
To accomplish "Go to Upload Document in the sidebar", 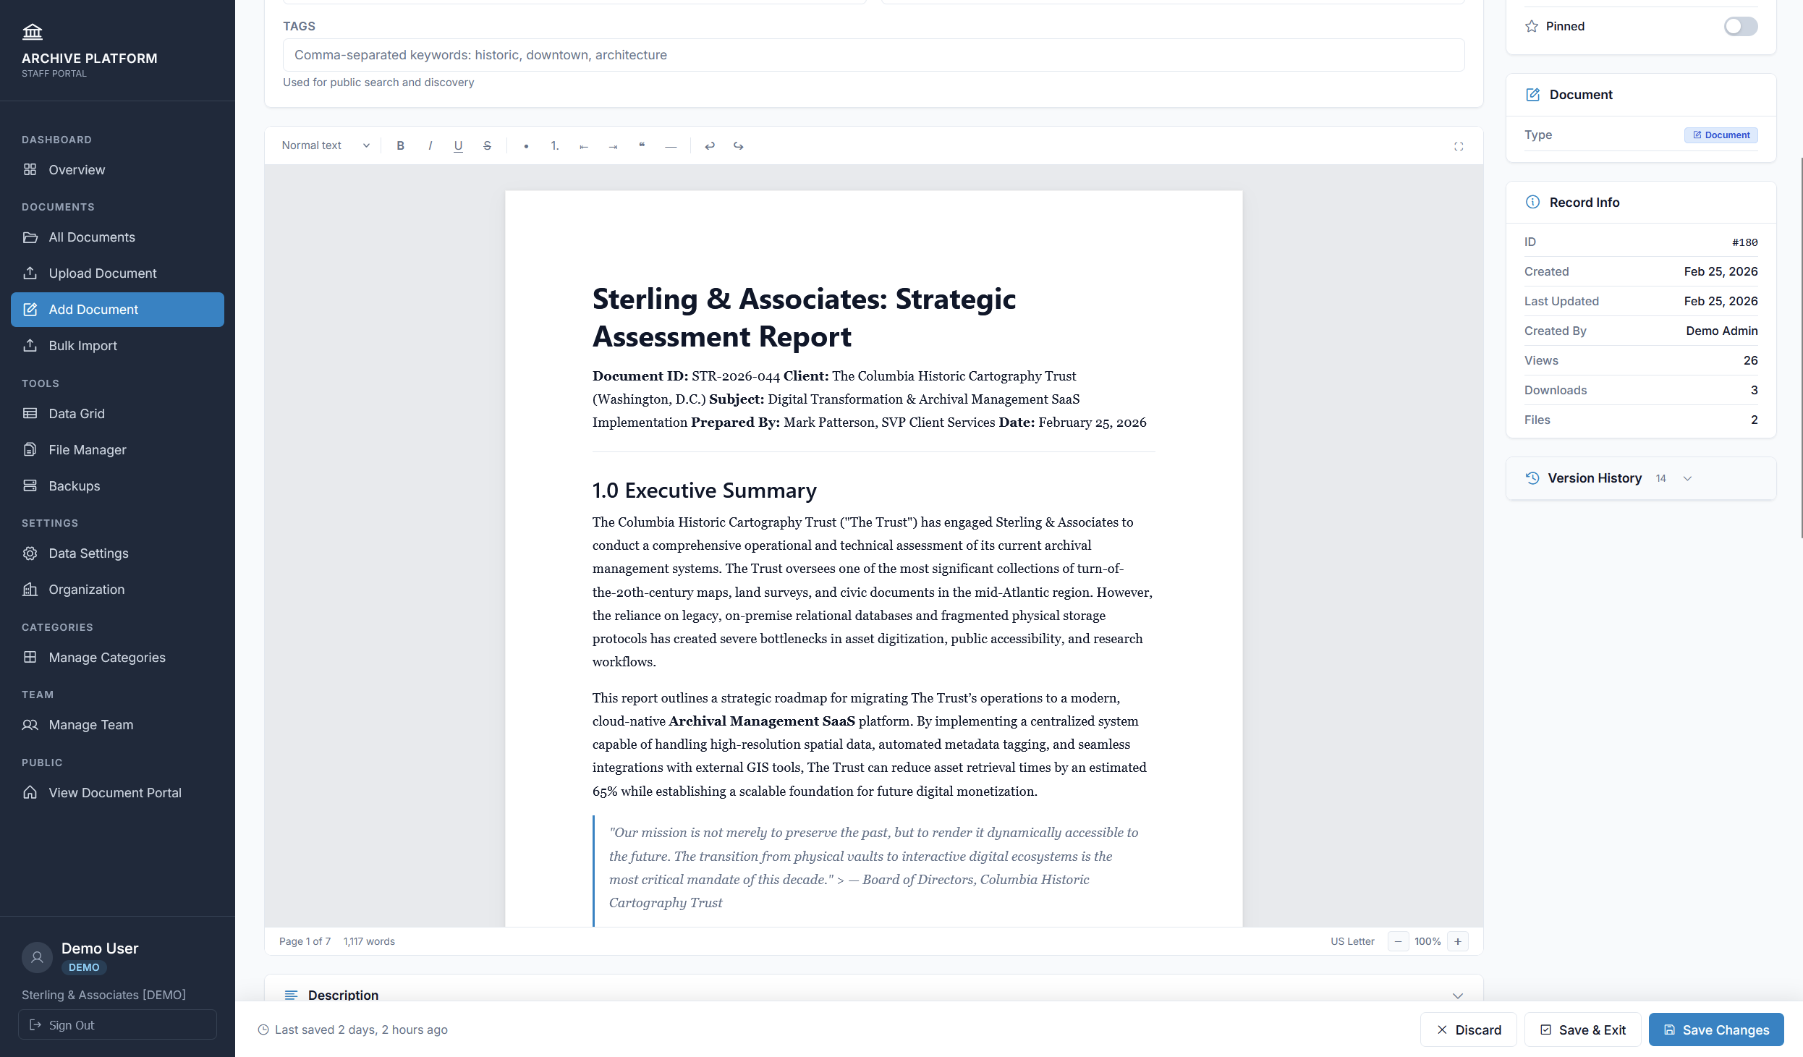I will 102,273.
